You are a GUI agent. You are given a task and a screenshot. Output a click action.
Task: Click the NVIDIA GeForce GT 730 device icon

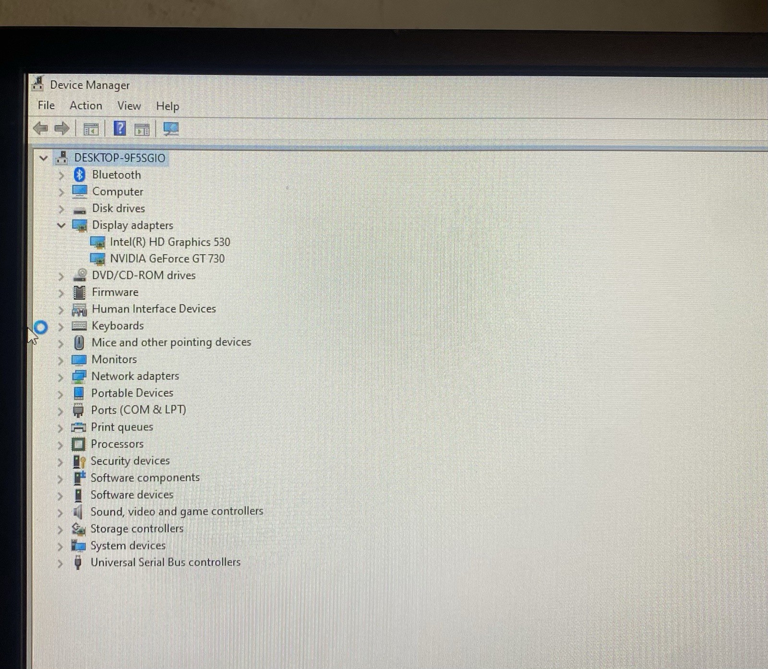[97, 259]
